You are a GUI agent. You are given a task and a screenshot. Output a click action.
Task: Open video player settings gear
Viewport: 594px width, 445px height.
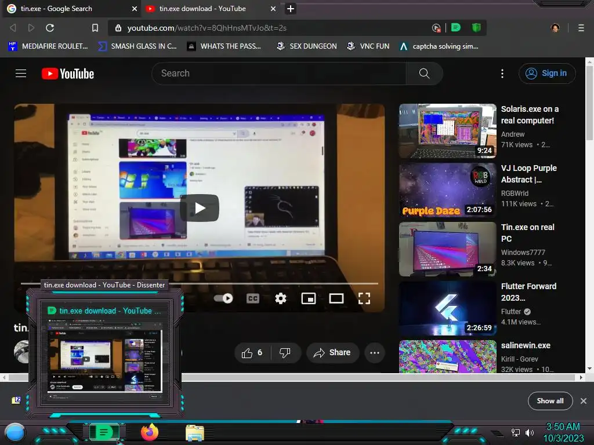point(280,298)
